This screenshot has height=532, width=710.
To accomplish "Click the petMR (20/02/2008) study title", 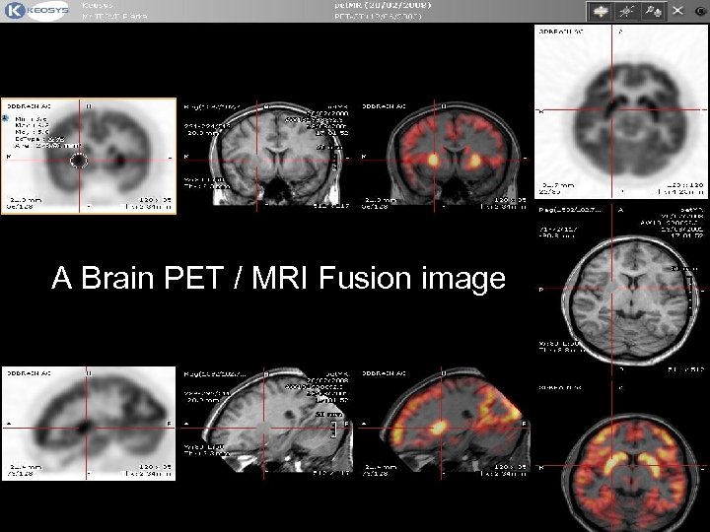I will 383,6.
